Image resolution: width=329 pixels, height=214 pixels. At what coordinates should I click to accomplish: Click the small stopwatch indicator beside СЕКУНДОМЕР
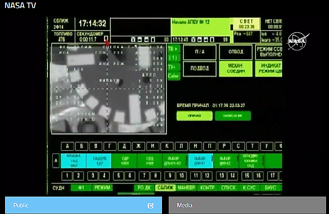[x=106, y=39]
